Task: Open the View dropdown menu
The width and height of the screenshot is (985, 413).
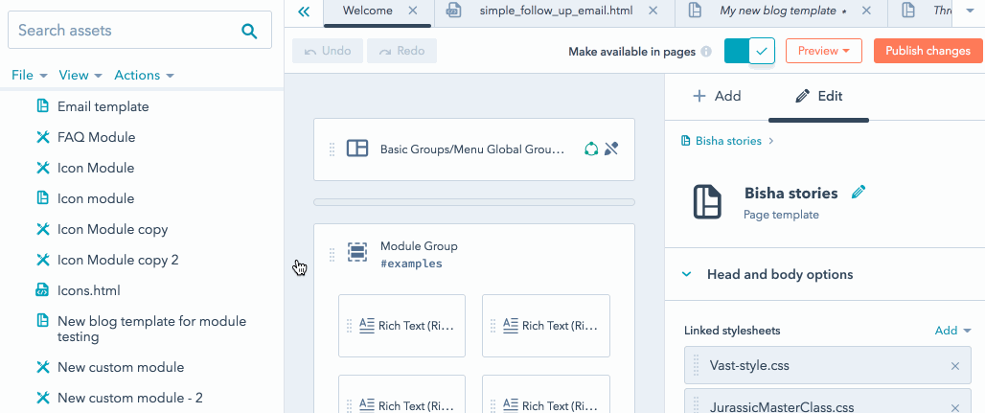Action: click(x=80, y=75)
